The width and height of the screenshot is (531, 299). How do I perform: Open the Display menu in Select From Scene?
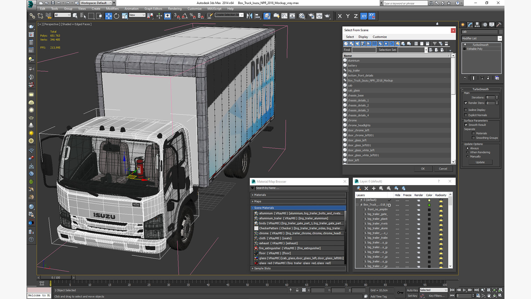click(363, 37)
